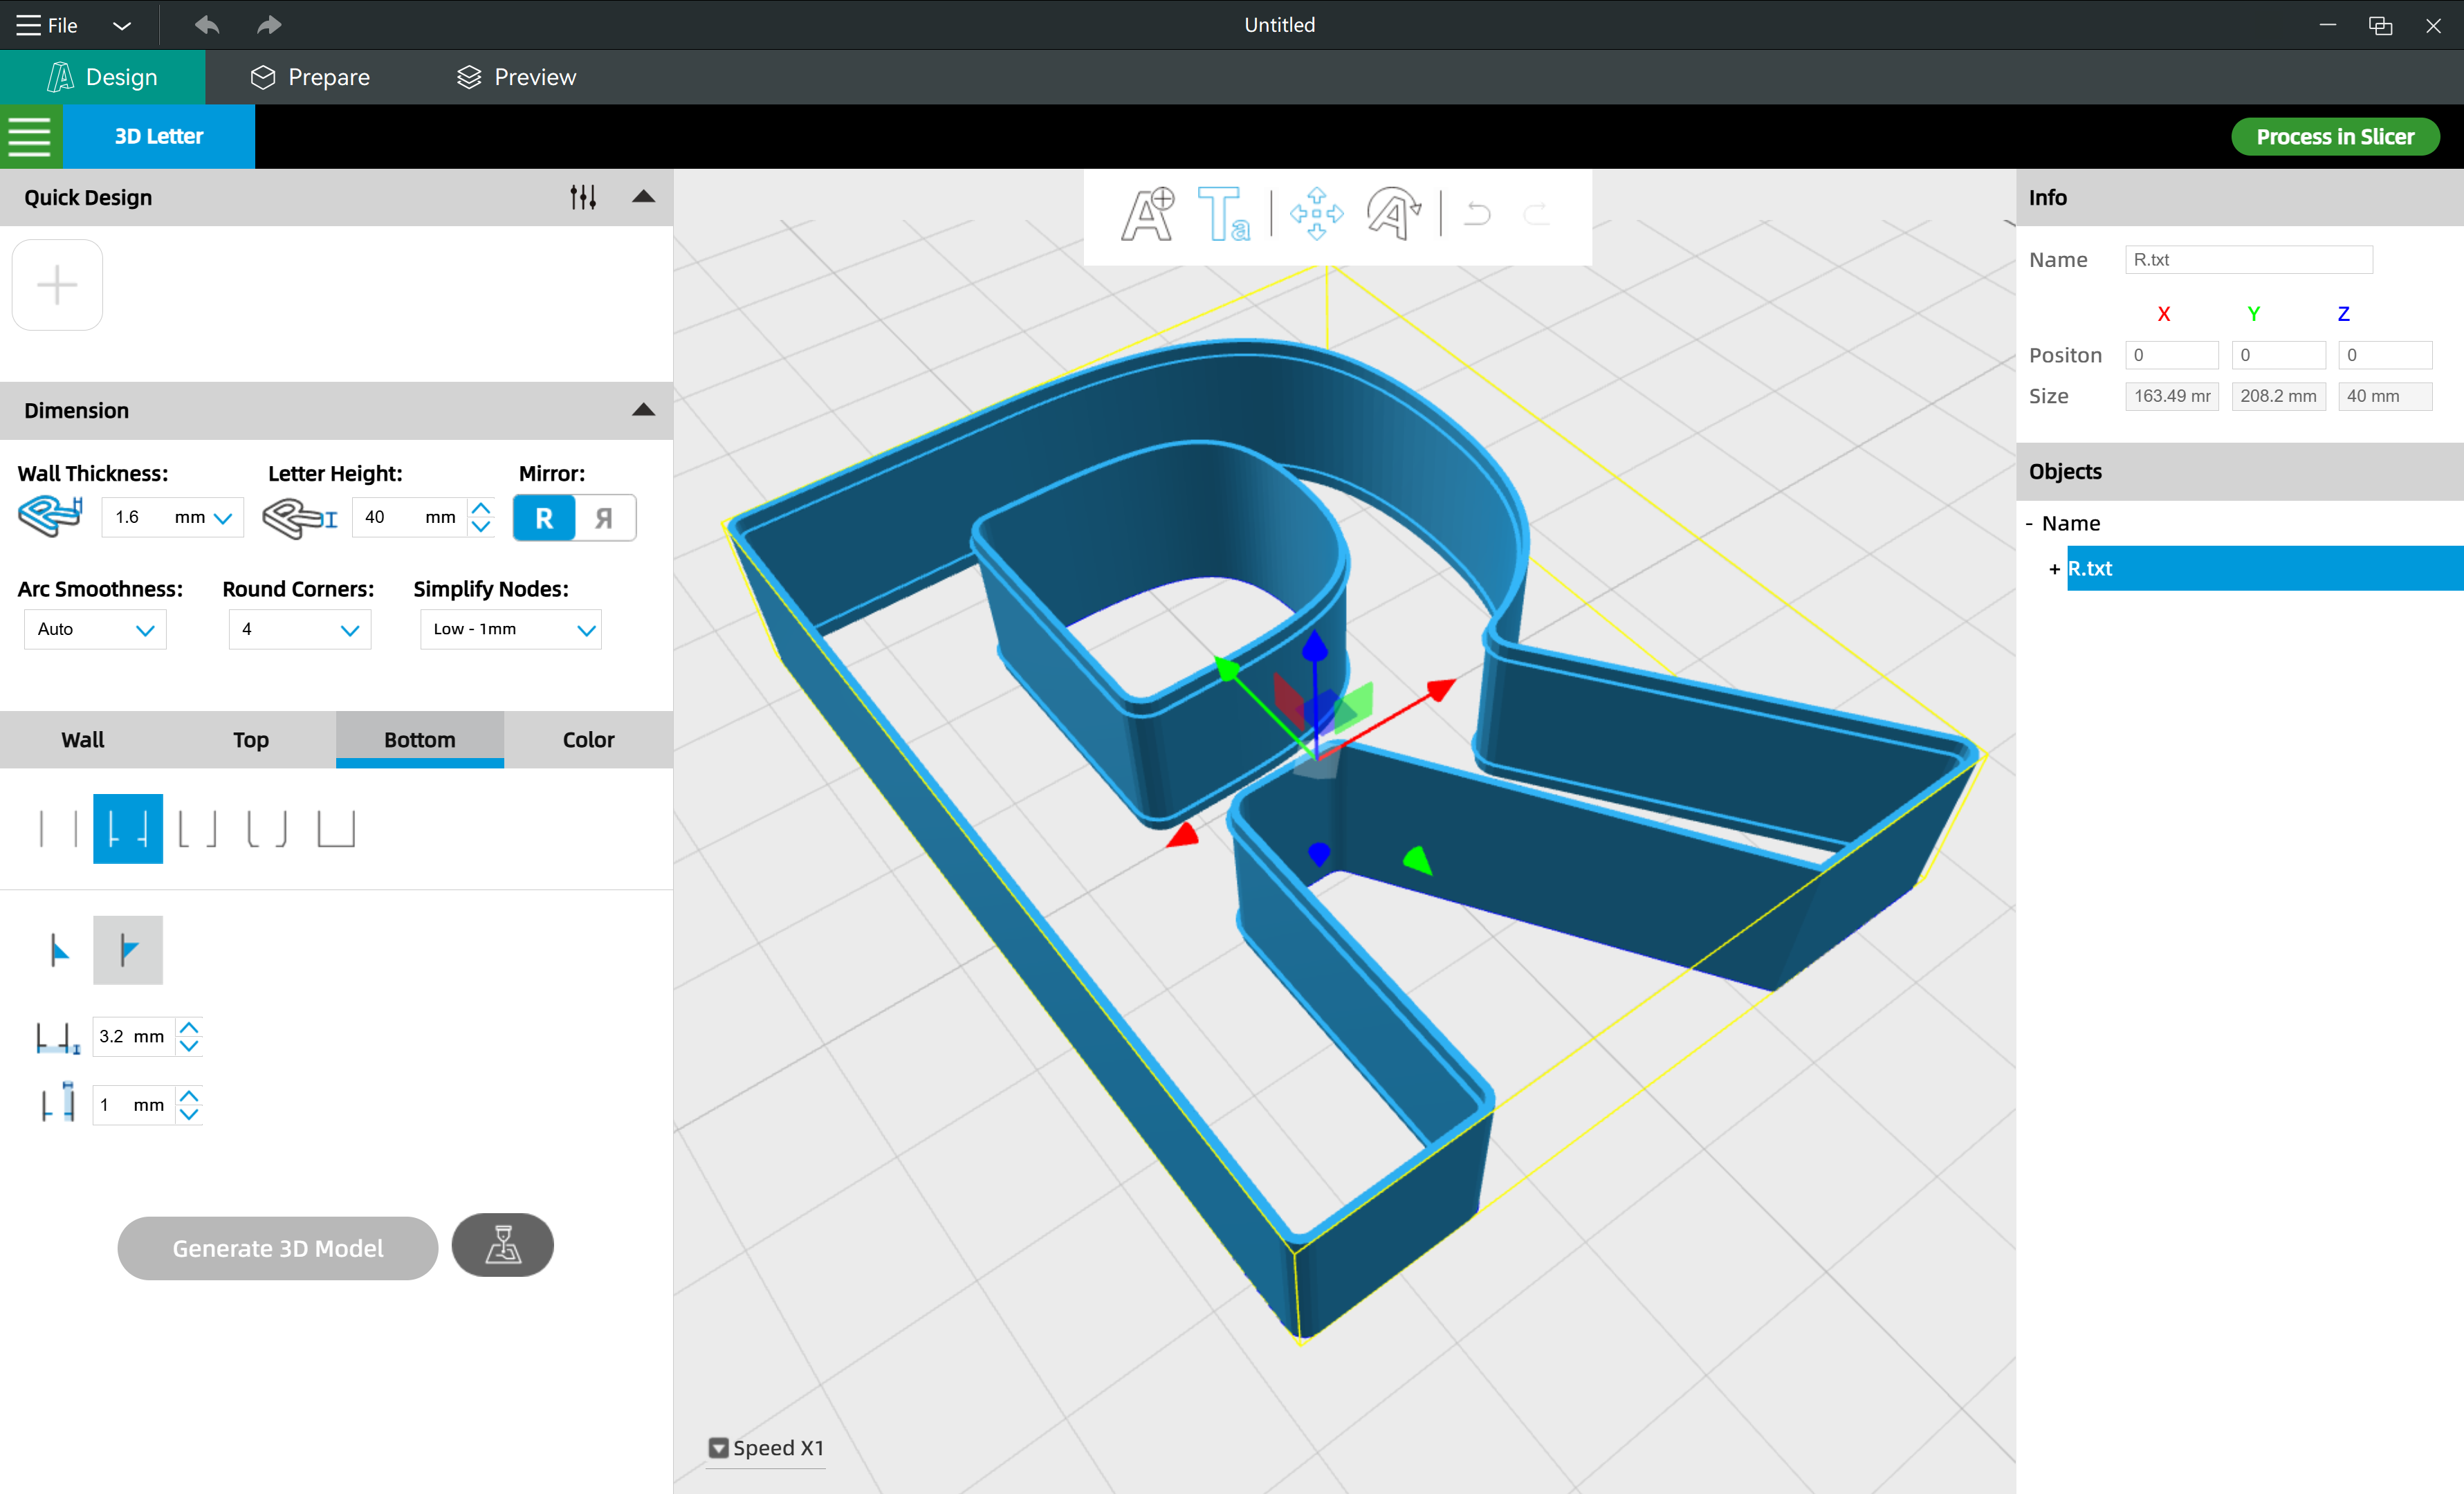
Task: Select the 3D Letter tab
Action: 159,136
